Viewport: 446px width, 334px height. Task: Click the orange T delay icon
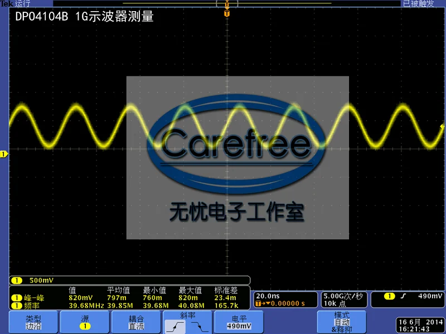[258, 303]
